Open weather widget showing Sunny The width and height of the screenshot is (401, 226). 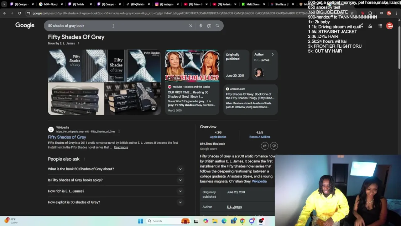pyautogui.click(x=11, y=221)
